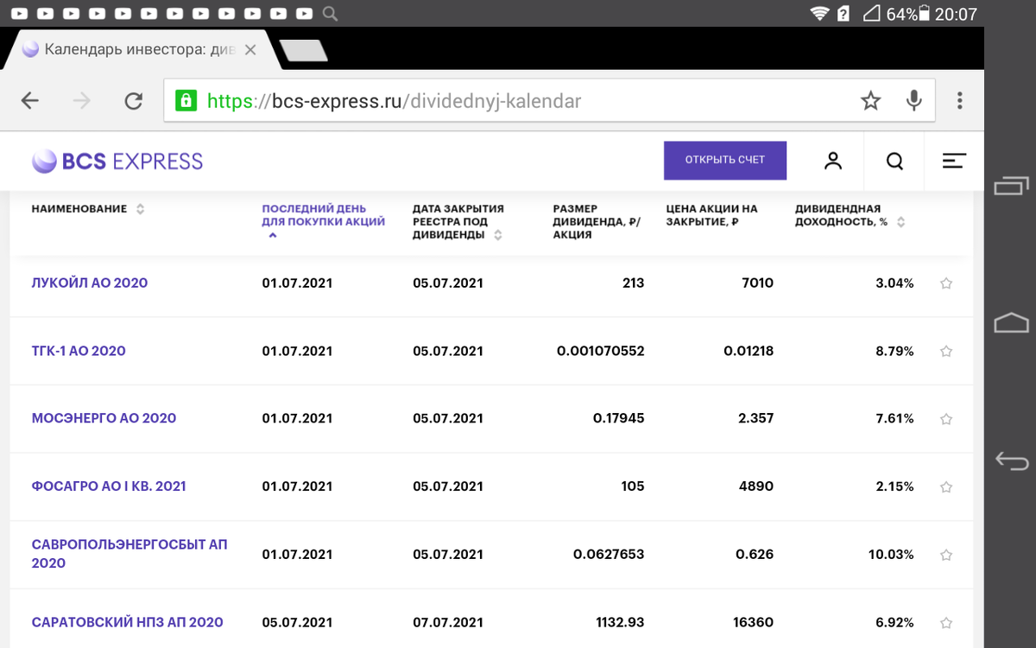Sort by ПОСЛЕДНИЙ ДЕНЬ ДЛЯ ПОКУПКИ АКЦИЙ column
The height and width of the screenshot is (648, 1036).
pos(324,221)
